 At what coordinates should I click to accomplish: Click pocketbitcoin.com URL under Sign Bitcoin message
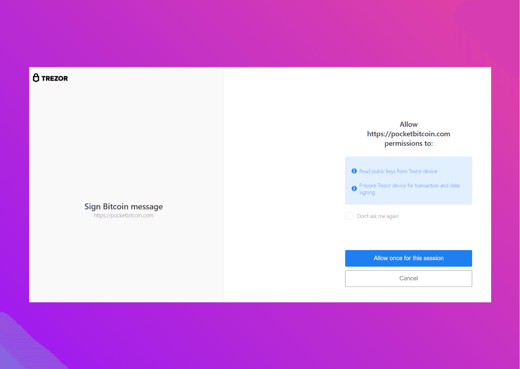coord(123,215)
